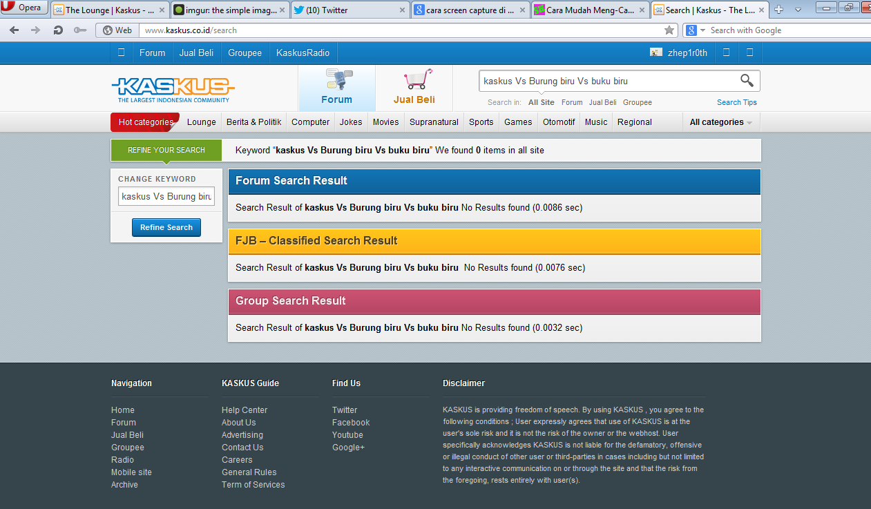Image resolution: width=871 pixels, height=509 pixels.
Task: Open the Search Tips link
Action: pyautogui.click(x=736, y=102)
